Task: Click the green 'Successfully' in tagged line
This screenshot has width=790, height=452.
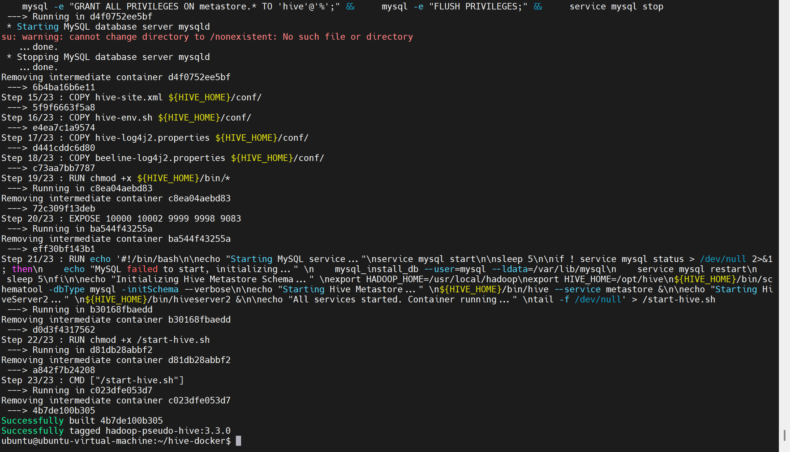Action: pyautogui.click(x=32, y=431)
